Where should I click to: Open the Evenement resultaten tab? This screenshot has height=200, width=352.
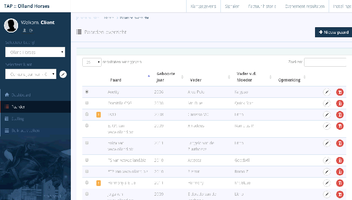point(304,6)
